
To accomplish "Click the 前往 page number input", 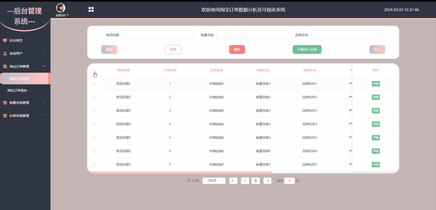I will pyautogui.click(x=289, y=181).
